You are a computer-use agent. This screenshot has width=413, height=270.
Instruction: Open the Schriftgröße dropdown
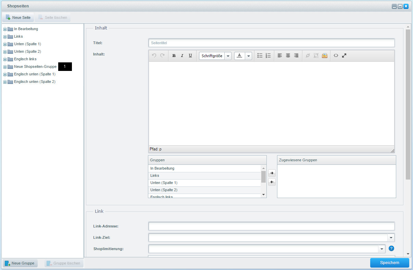(215, 56)
